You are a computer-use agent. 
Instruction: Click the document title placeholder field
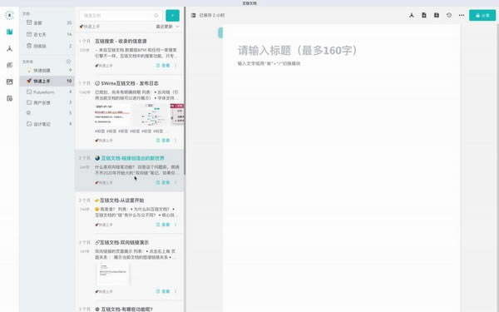(x=297, y=50)
